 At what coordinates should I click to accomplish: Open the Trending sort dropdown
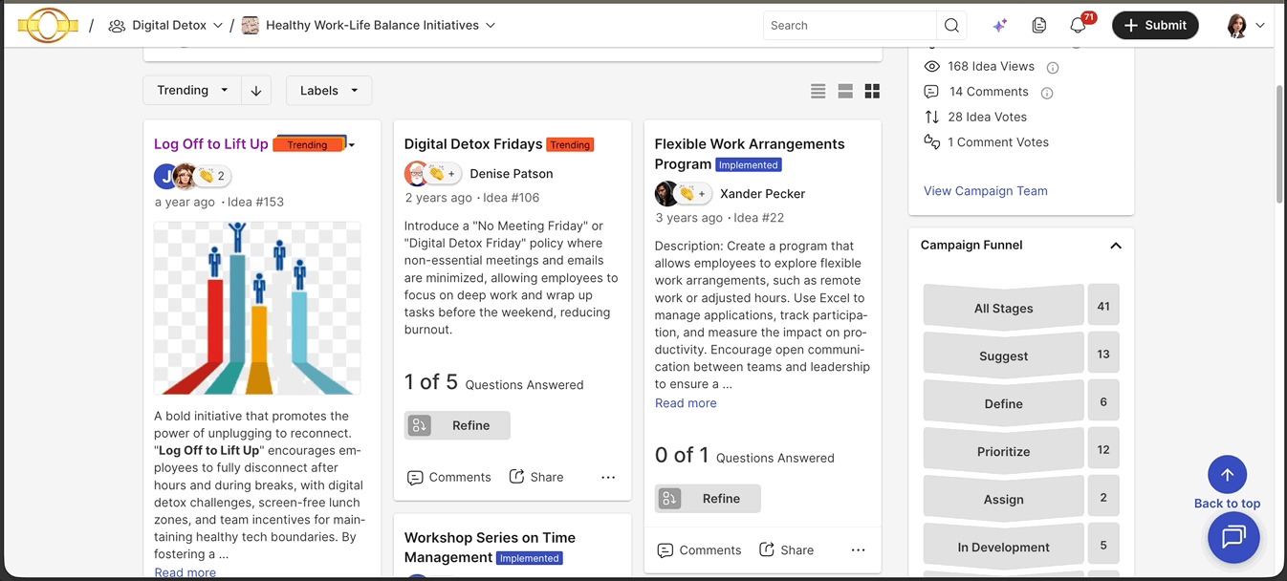click(x=192, y=91)
